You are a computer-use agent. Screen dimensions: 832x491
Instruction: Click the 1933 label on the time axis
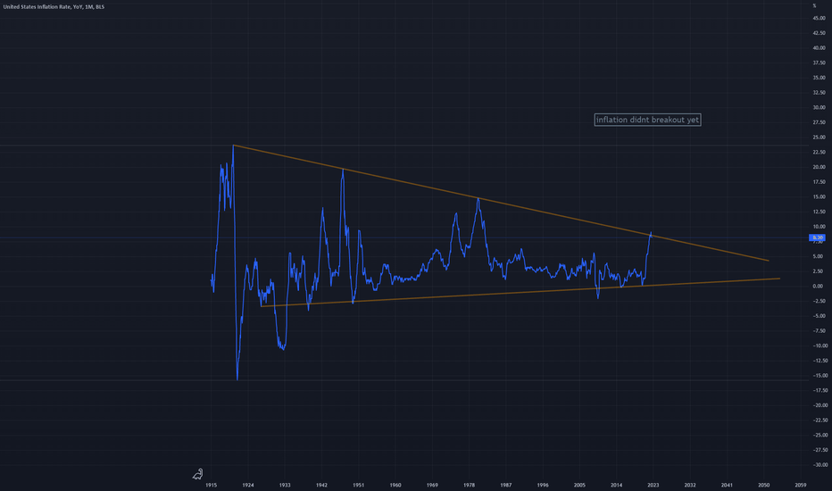(285, 485)
